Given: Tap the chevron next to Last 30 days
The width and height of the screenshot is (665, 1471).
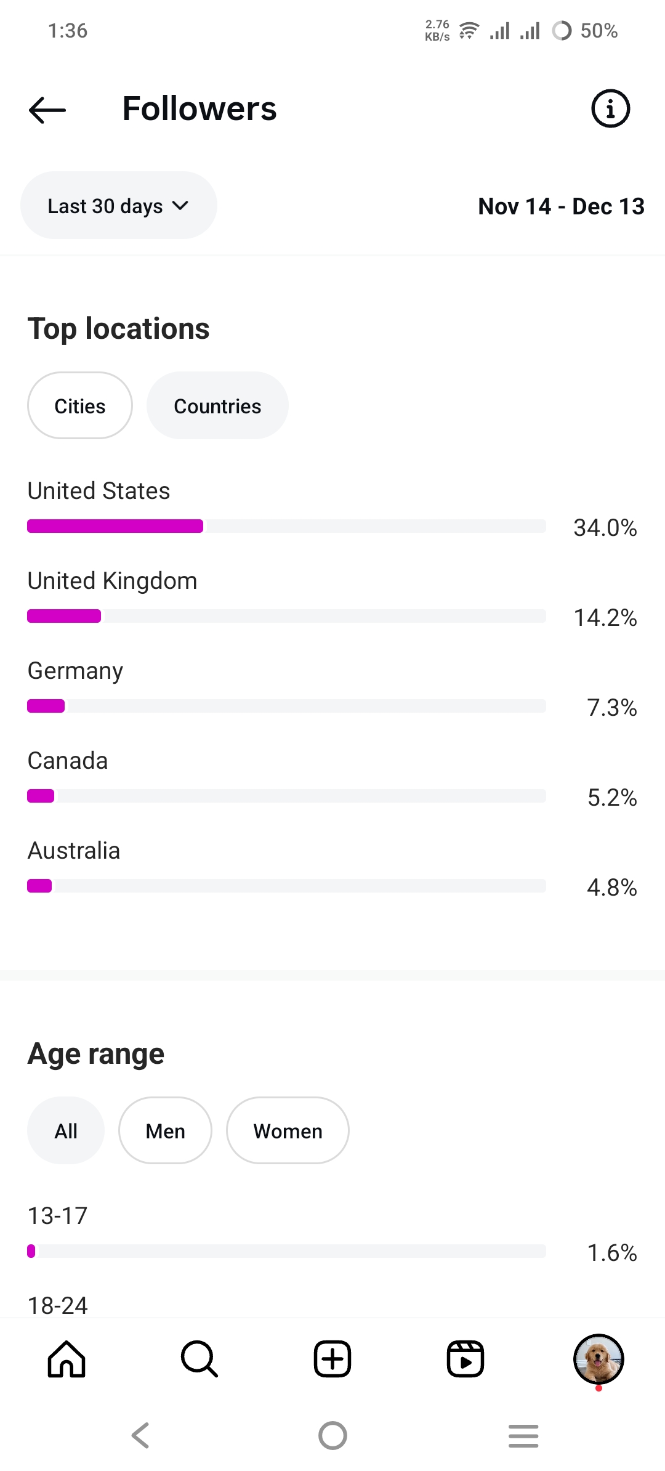Looking at the screenshot, I should [x=180, y=206].
